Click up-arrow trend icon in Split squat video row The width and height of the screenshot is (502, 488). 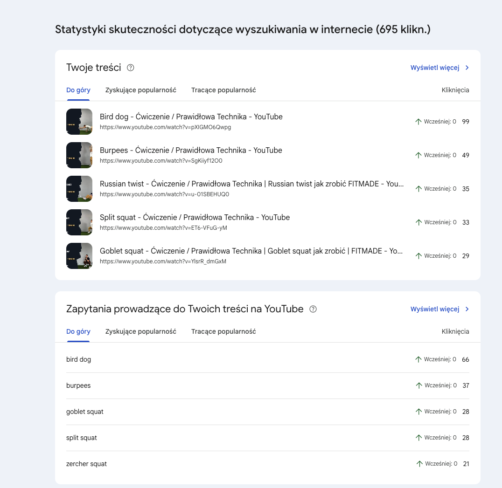click(418, 222)
